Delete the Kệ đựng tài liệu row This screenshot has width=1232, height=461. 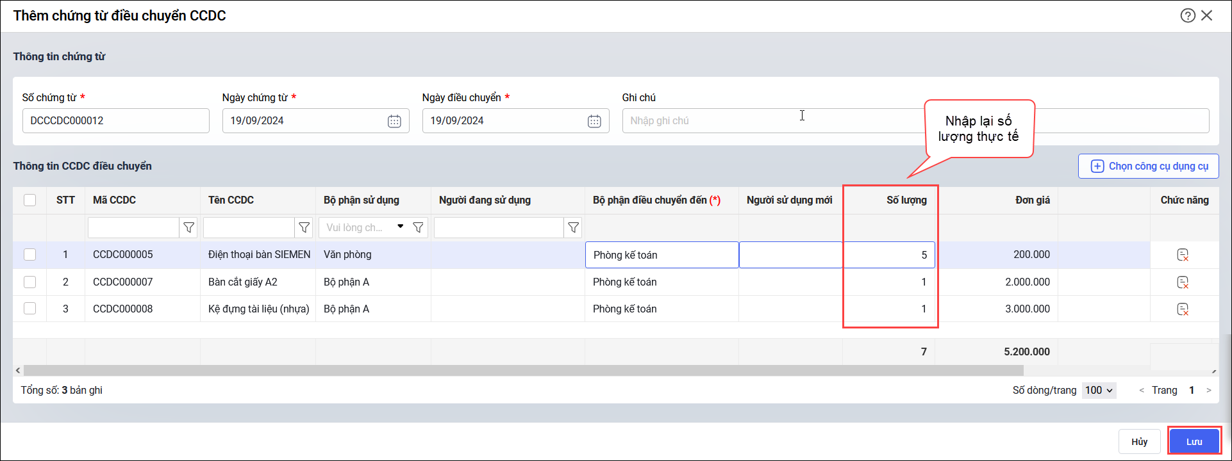pyautogui.click(x=1183, y=309)
